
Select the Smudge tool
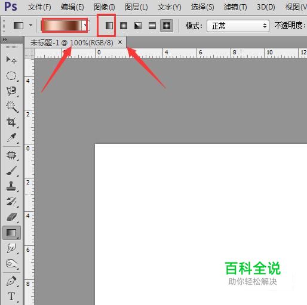11,248
